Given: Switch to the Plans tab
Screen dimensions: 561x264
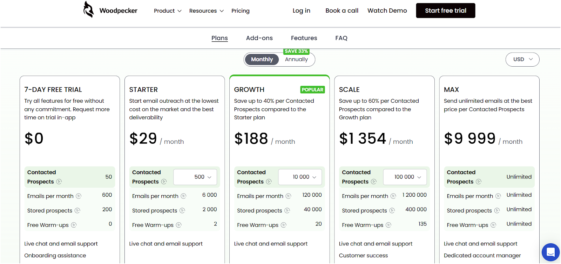Looking at the screenshot, I should coord(219,38).
